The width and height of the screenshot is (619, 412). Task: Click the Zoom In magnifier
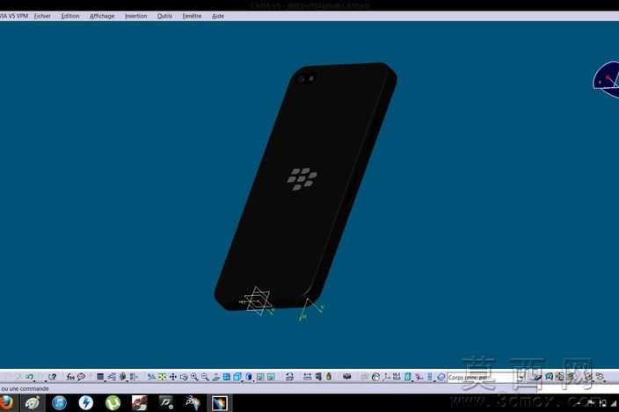pos(194,377)
